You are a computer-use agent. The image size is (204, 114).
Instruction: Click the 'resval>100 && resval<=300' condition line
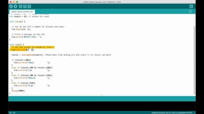pyautogui.click(x=32, y=68)
